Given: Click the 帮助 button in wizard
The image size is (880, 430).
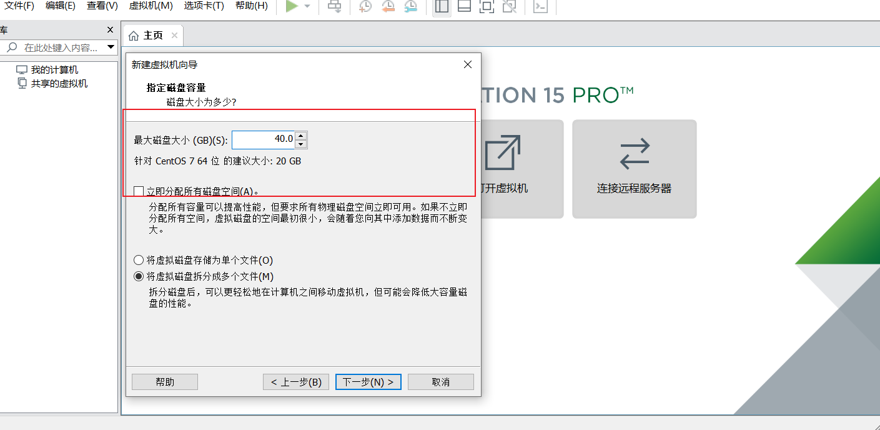Looking at the screenshot, I should 165,382.
